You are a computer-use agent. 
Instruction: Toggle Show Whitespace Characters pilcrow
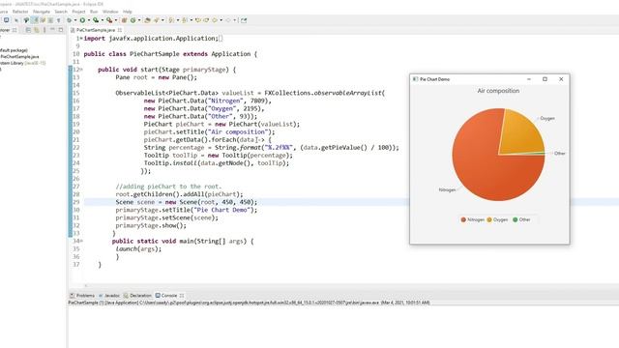pos(58,20)
